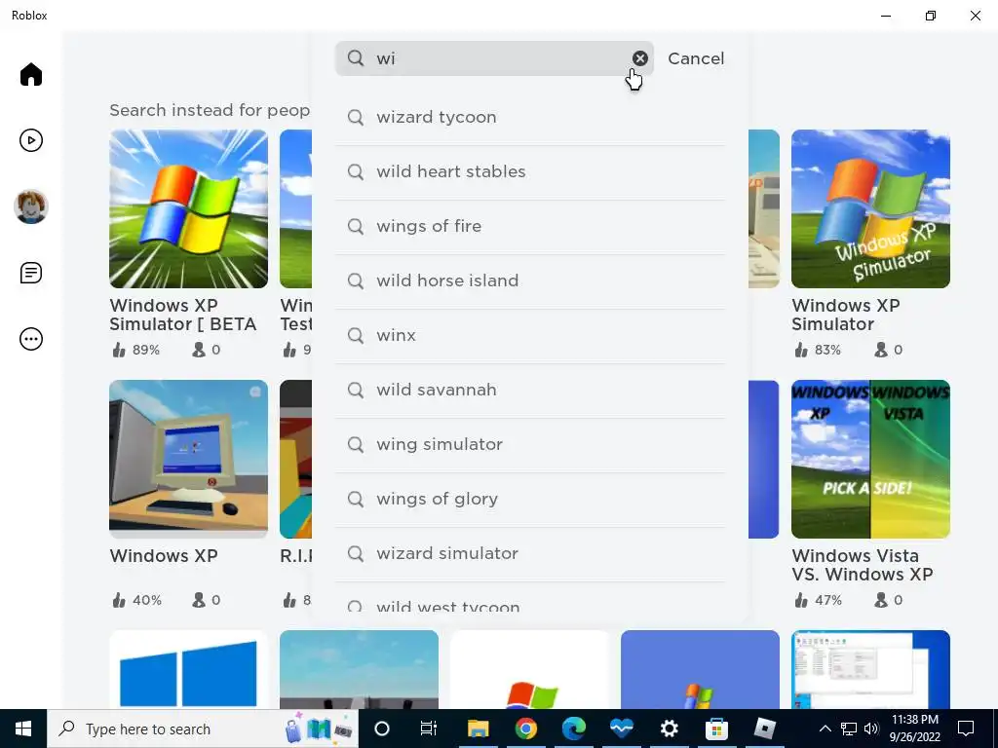Click the 'Windows Vista VS. Windows XP' title
The width and height of the screenshot is (998, 748).
pyautogui.click(x=863, y=566)
